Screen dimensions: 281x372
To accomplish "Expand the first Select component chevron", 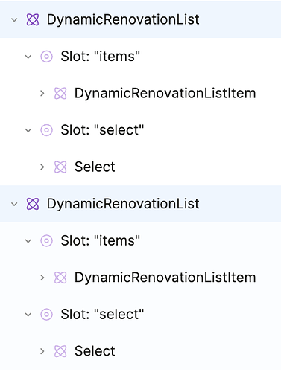I will tap(42, 167).
